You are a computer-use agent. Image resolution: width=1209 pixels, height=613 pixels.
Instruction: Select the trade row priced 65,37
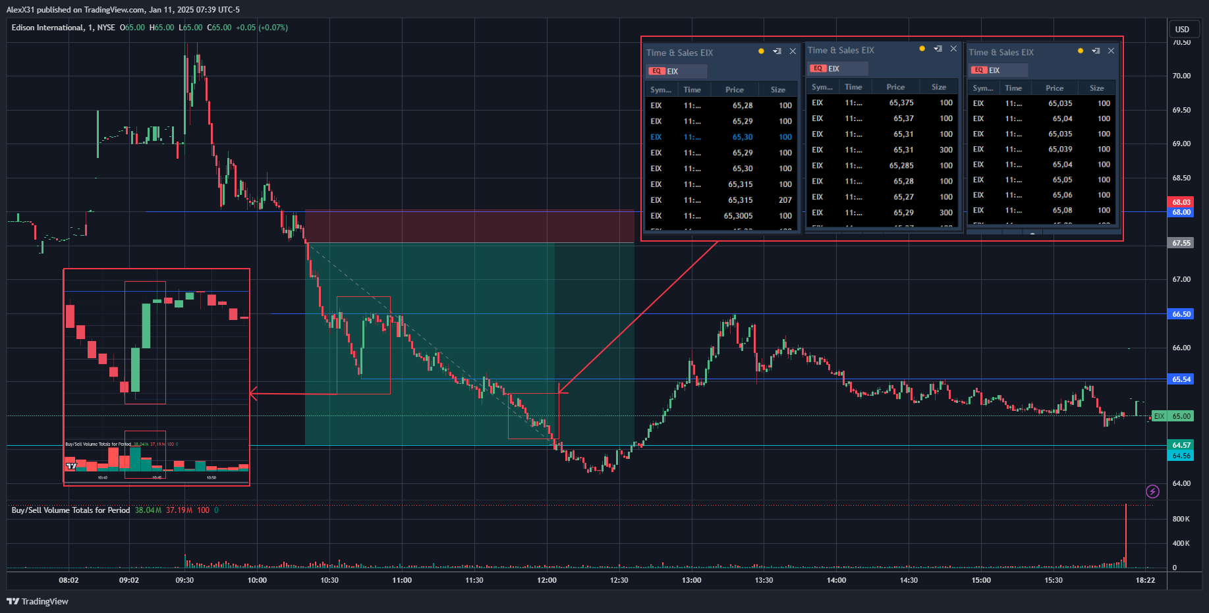tap(882, 119)
